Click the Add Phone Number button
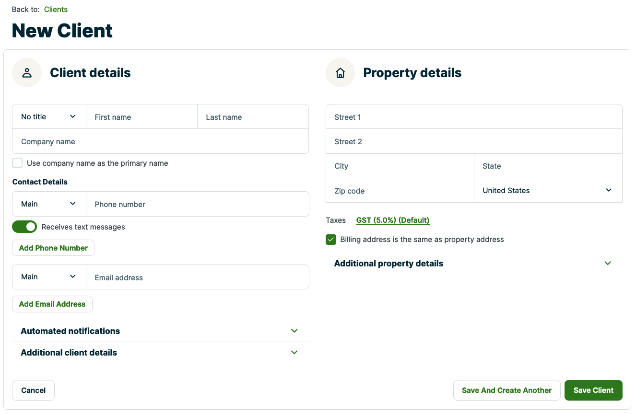The image size is (636, 414). 53,248
